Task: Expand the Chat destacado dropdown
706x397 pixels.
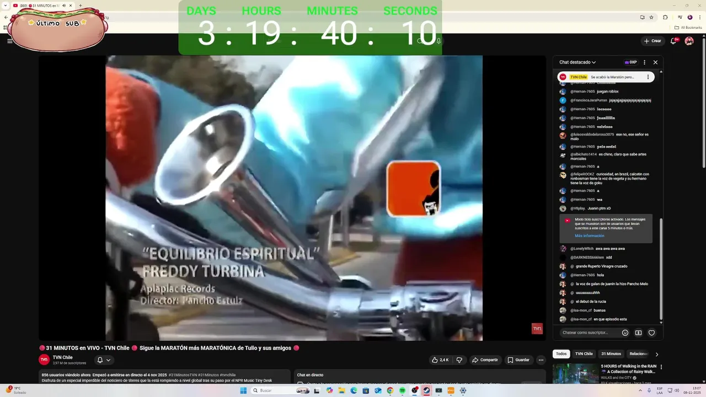Action: coord(577,62)
